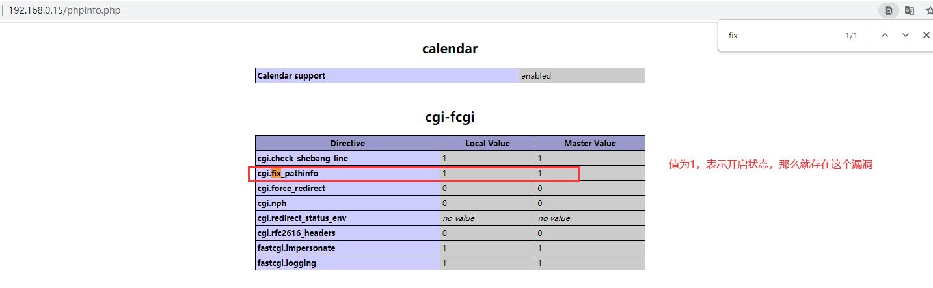
Task: Click the Master Value column header
Action: point(589,143)
